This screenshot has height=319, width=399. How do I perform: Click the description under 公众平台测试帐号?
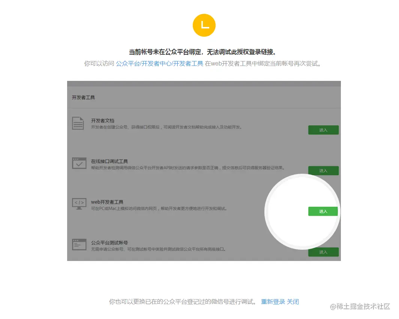point(159,249)
